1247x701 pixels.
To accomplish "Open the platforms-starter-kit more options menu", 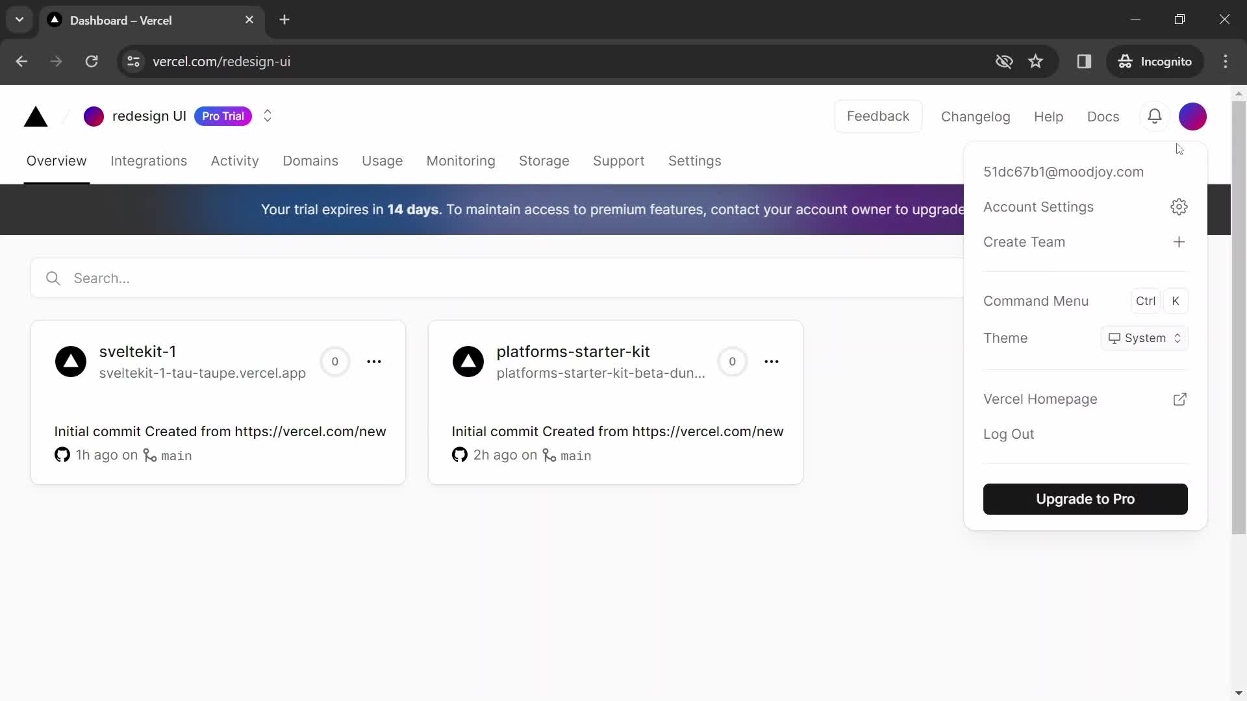I will (x=772, y=362).
